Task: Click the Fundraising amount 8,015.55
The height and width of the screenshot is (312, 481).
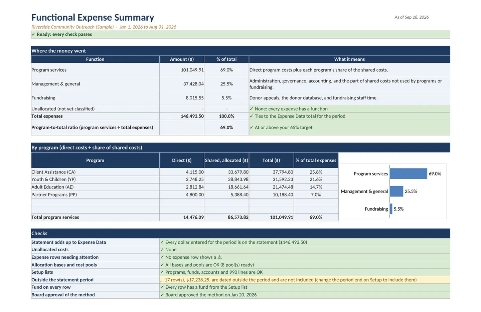Action: [194, 98]
